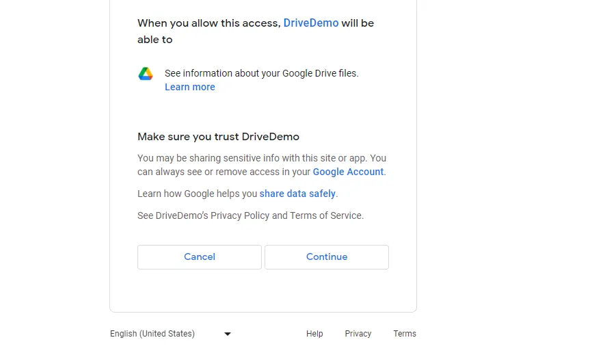The image size is (605, 355).
Task: Click the Cancel button
Action: [200, 257]
